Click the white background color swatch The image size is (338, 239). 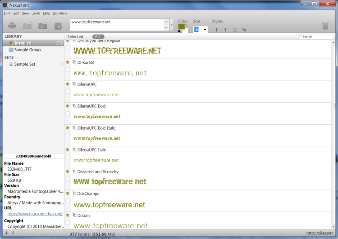click(186, 30)
